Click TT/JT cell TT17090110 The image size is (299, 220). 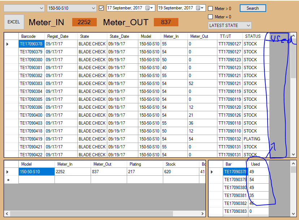tap(230, 131)
